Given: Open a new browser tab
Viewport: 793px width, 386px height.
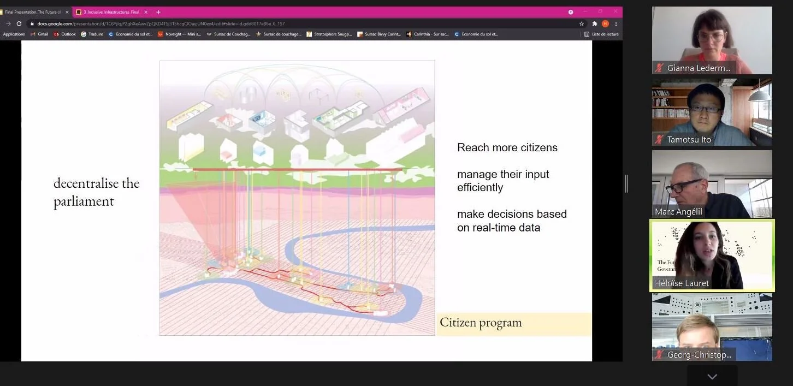Looking at the screenshot, I should point(158,12).
